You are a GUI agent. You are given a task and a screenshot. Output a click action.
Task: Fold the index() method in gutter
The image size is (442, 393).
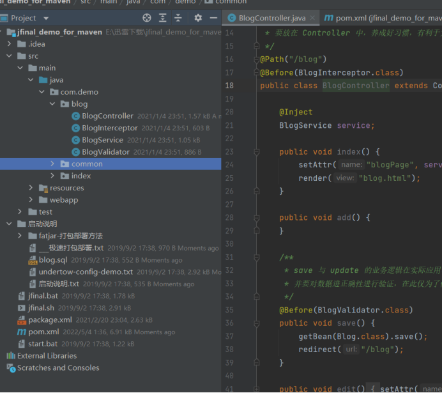tap(255, 152)
